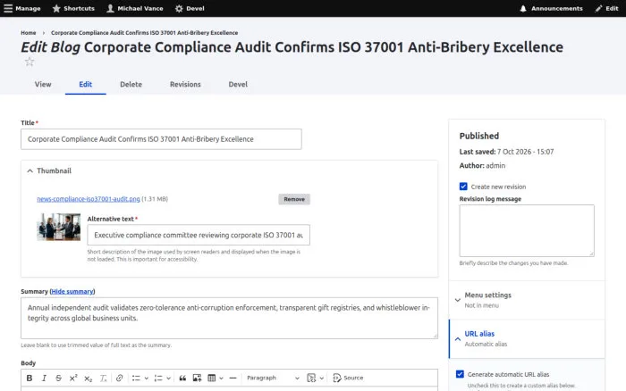626x391 pixels.
Task: Switch editor to Source mode
Action: click(x=348, y=378)
